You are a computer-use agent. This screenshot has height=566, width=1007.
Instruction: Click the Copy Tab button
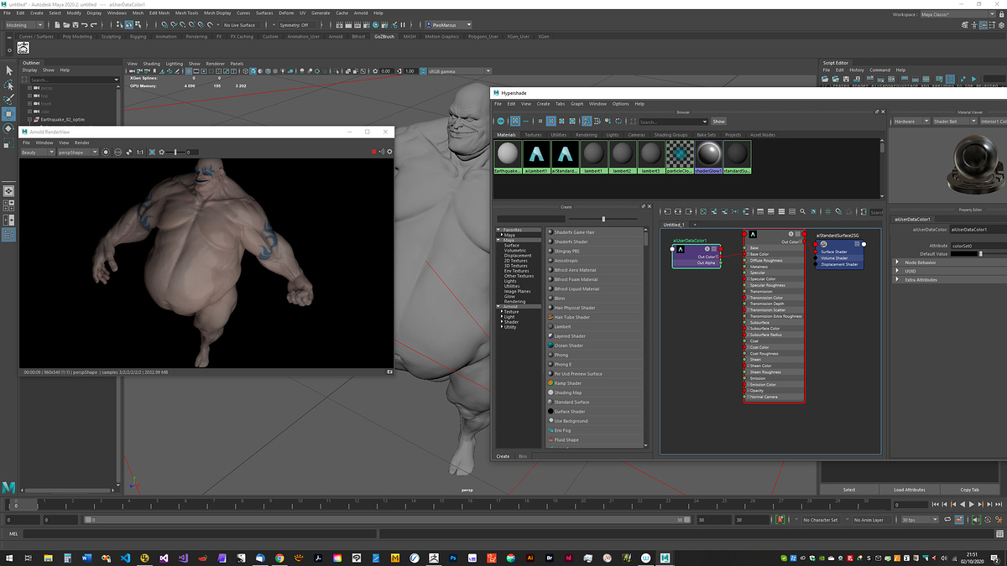pos(971,490)
